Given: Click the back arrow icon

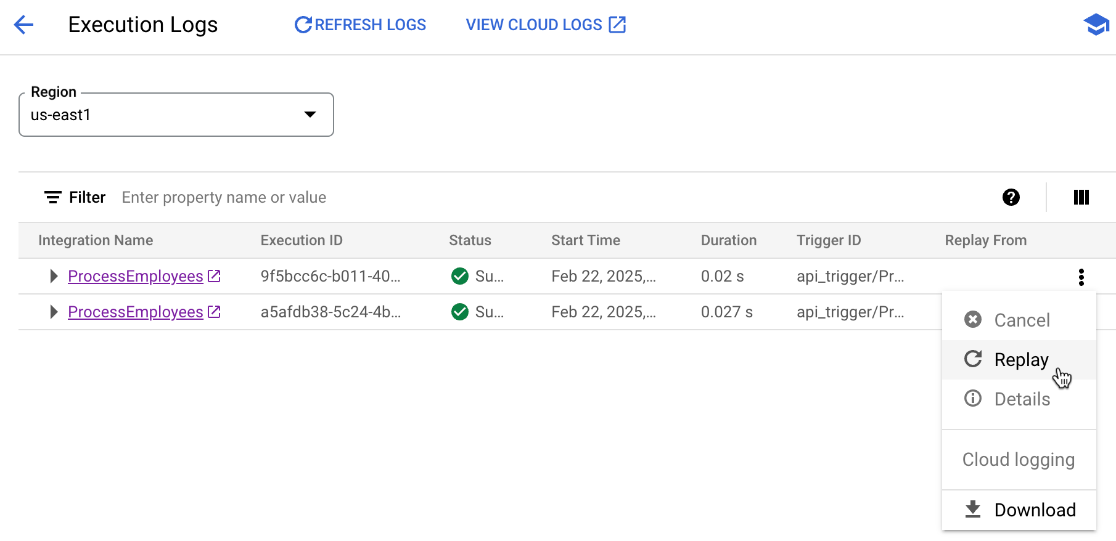Looking at the screenshot, I should (23, 25).
